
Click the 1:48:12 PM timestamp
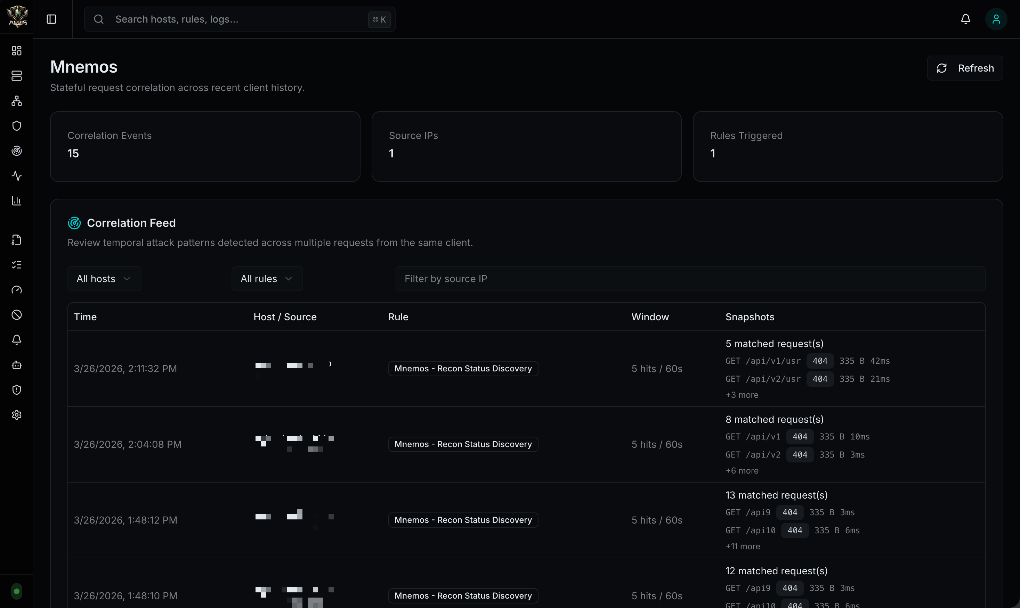[x=126, y=520]
